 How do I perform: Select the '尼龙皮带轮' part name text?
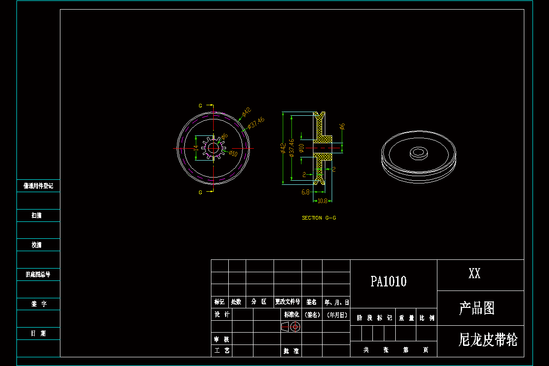488,339
